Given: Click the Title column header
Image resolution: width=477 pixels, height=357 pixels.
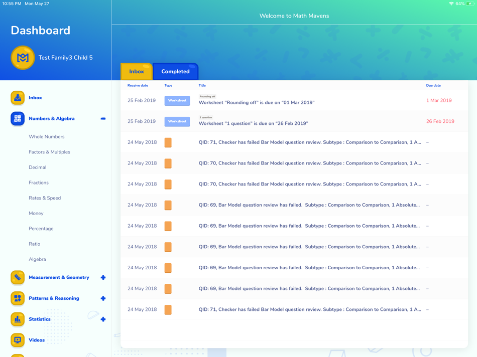Looking at the screenshot, I should tap(202, 85).
